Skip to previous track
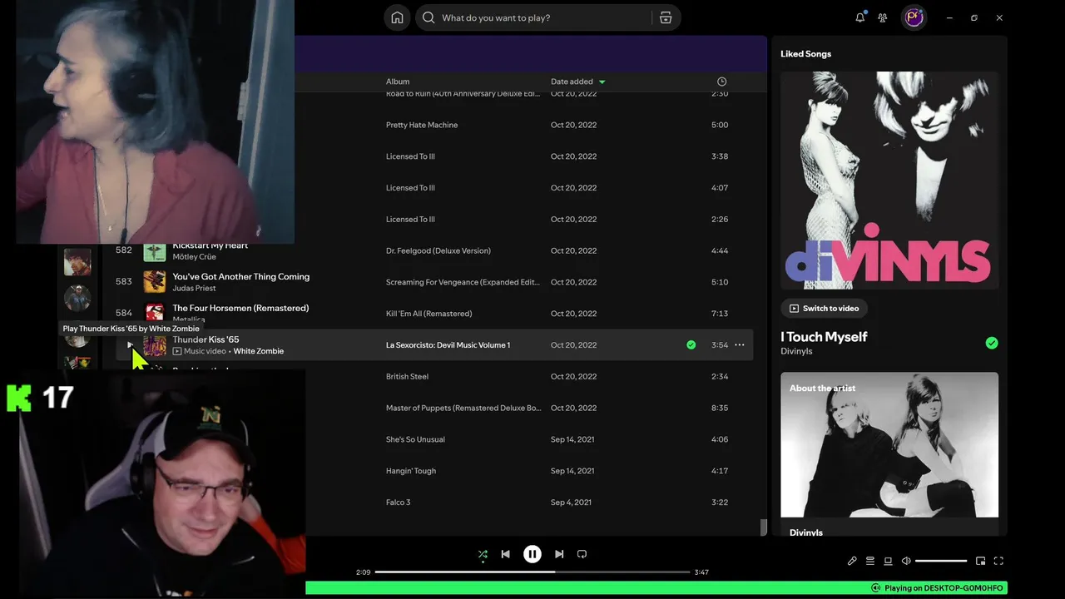Viewport: 1065px width, 599px height. (x=505, y=554)
